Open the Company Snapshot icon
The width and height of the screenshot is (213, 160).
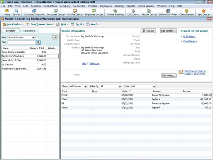click(34, 12)
